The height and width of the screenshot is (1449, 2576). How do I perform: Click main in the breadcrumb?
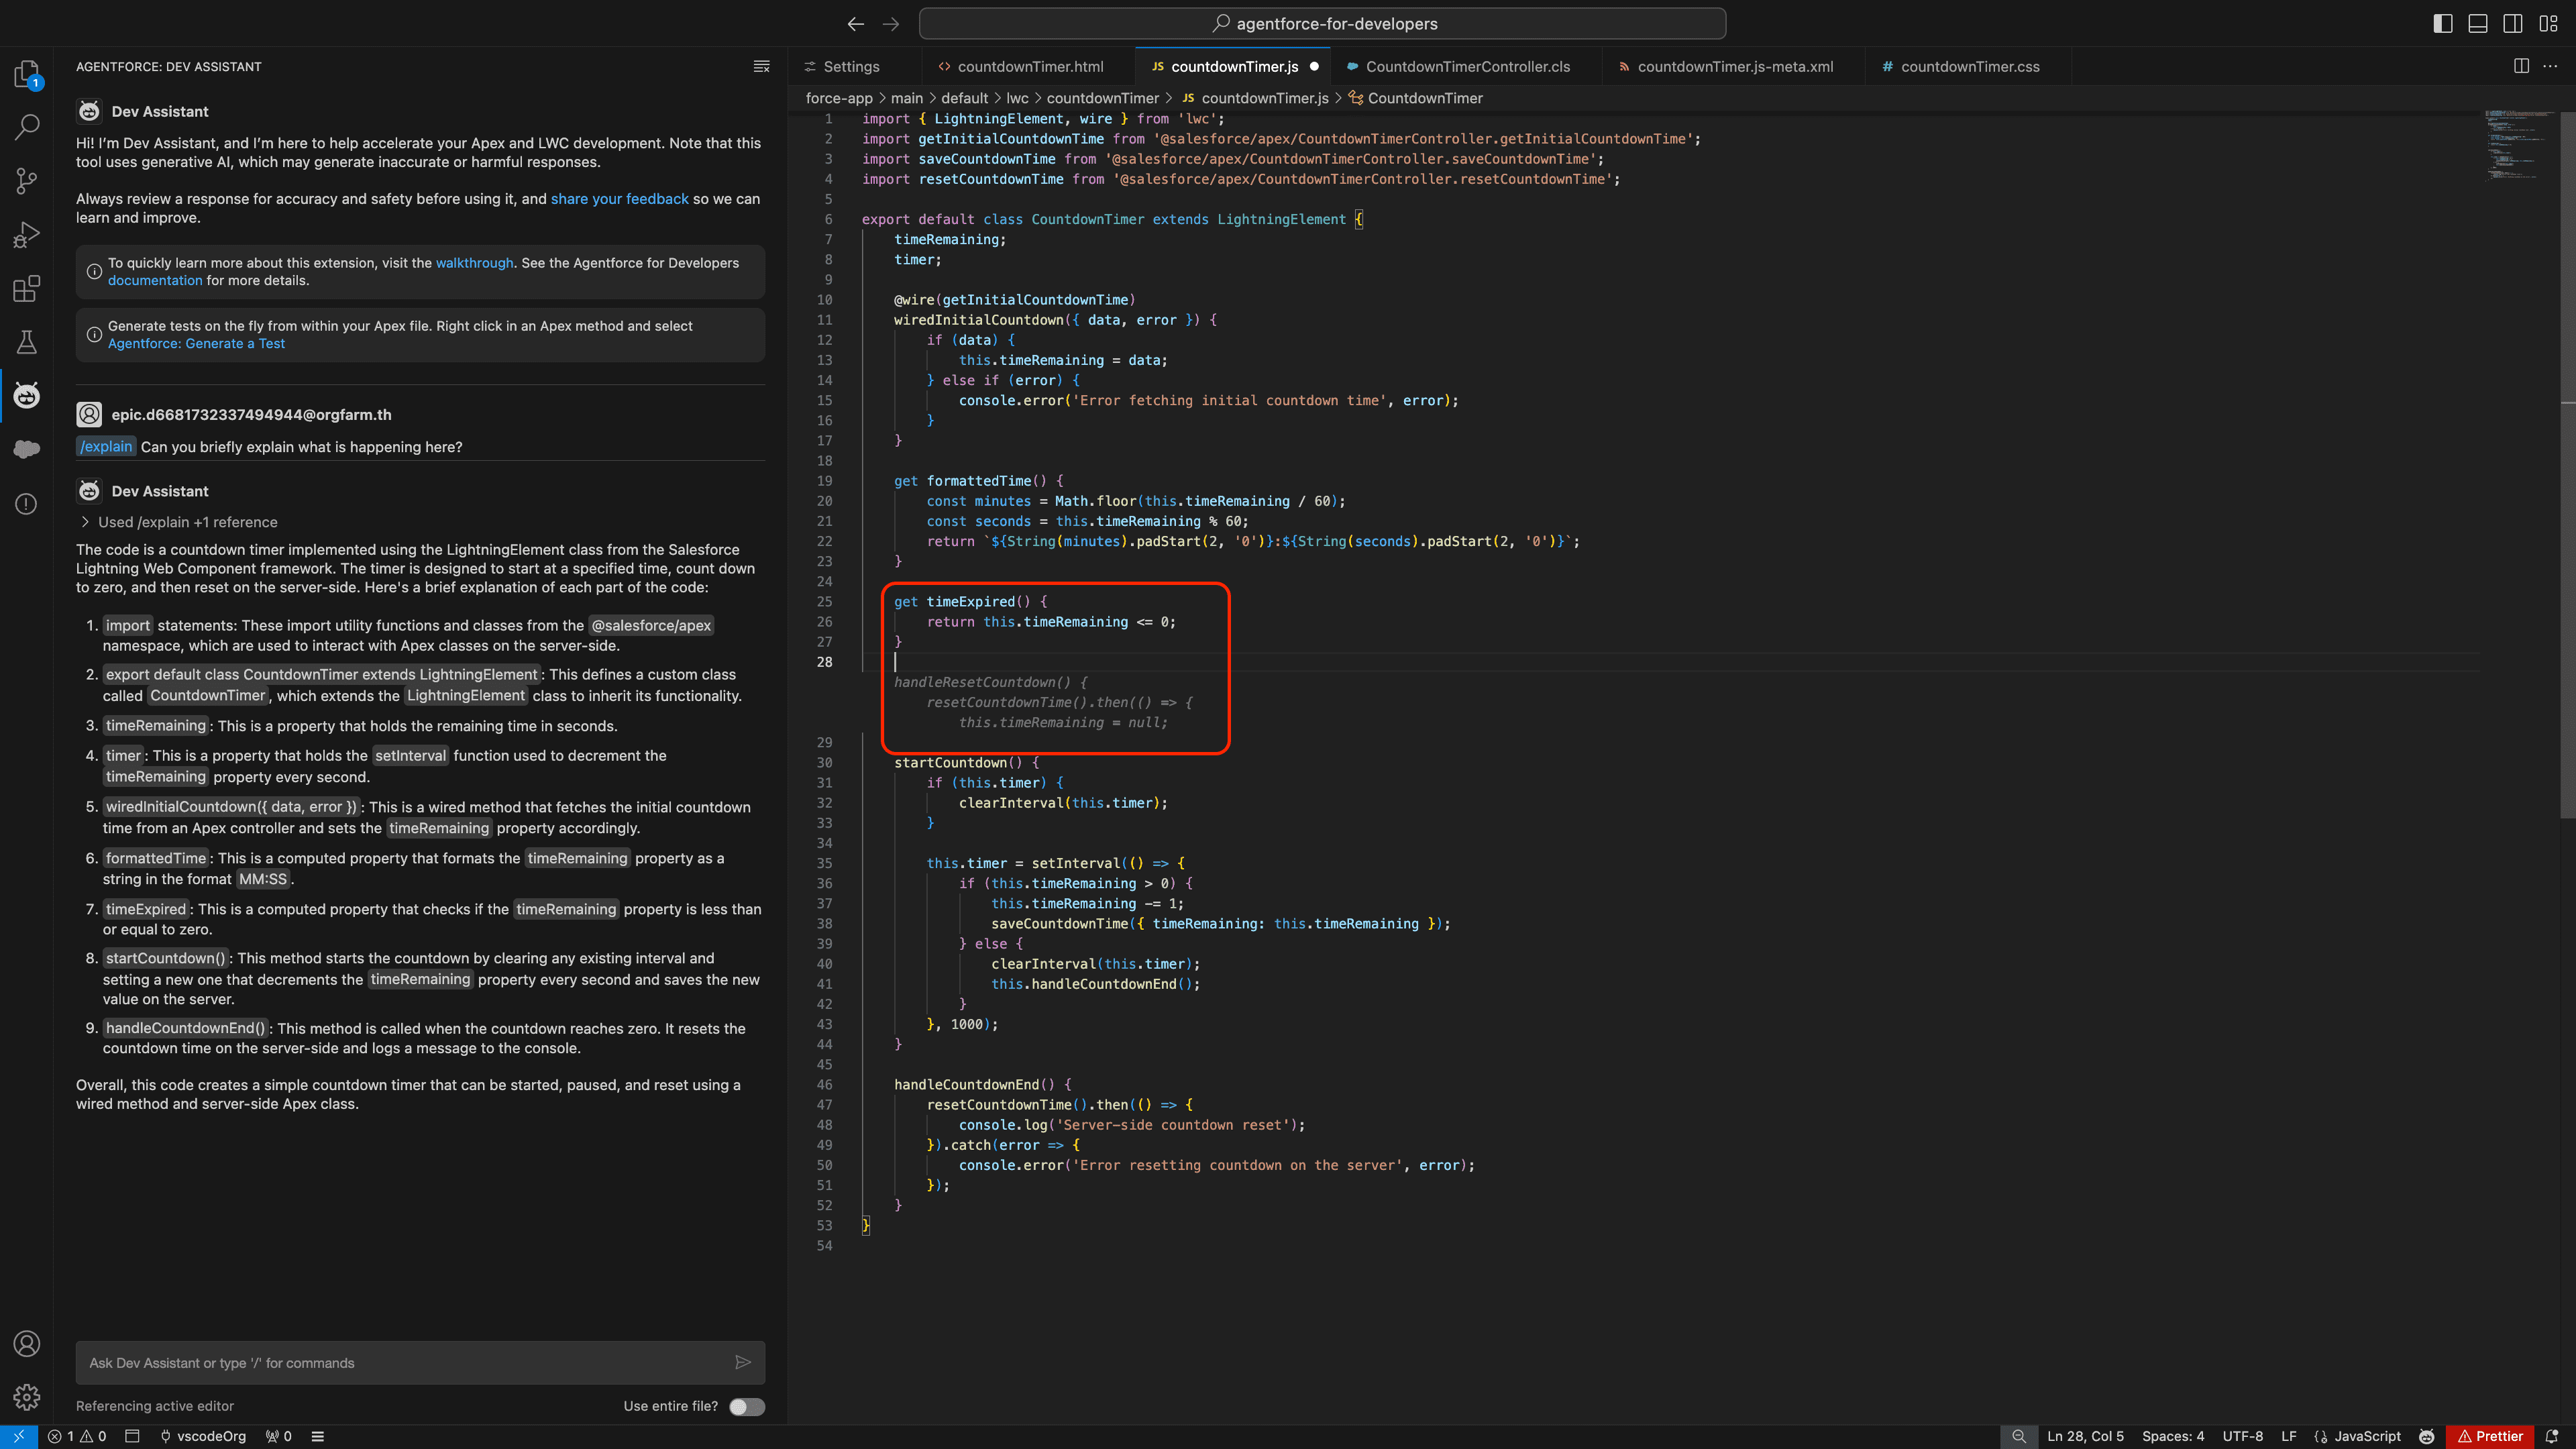click(906, 98)
